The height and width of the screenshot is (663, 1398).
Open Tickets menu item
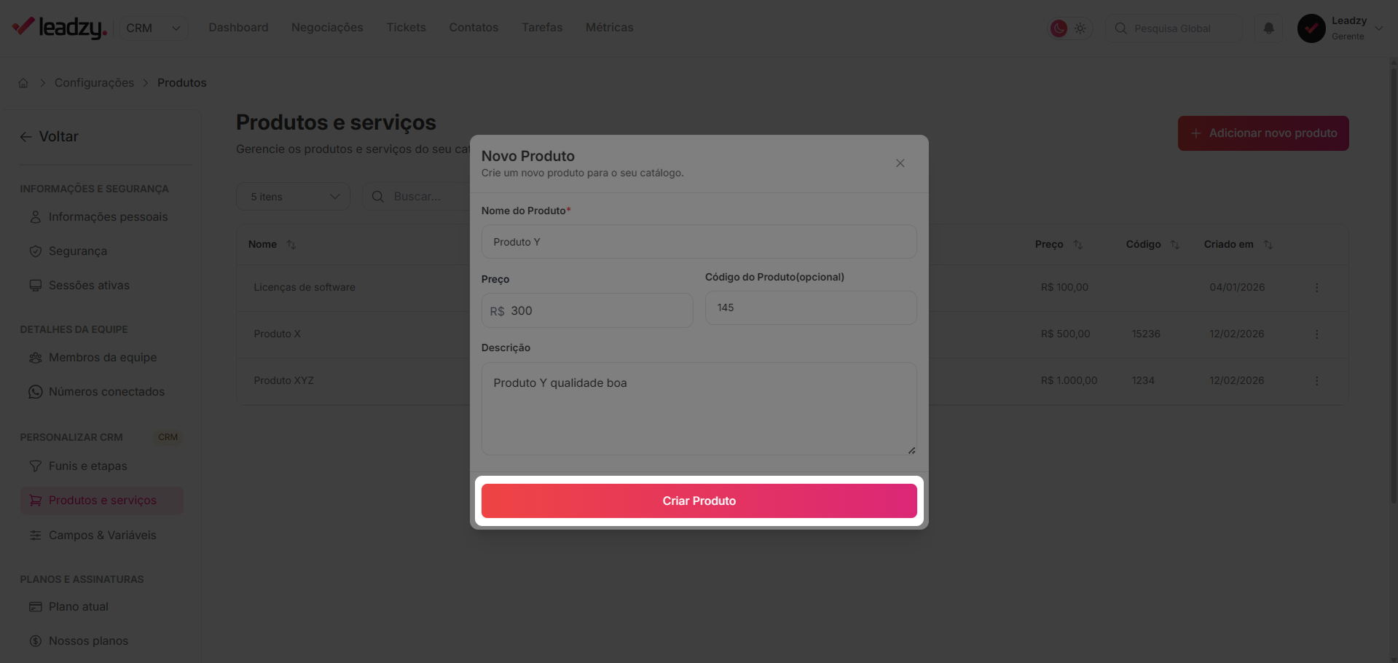click(x=406, y=28)
